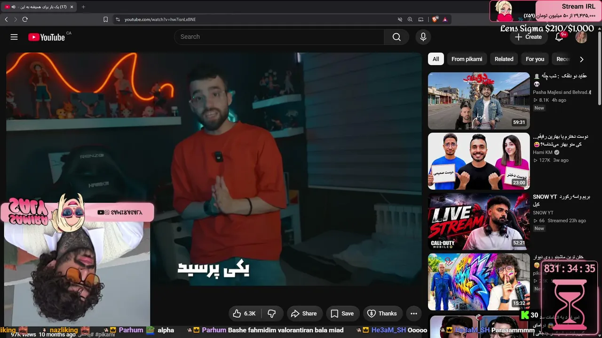Click the search magnifier button

coord(396,37)
